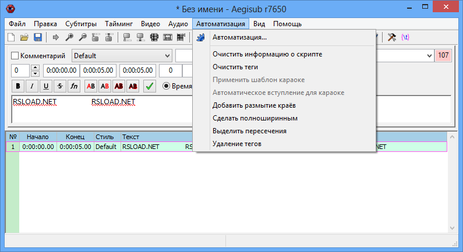The height and width of the screenshot is (252, 463).
Task: Click the snap start to video icon
Action: pos(127,37)
